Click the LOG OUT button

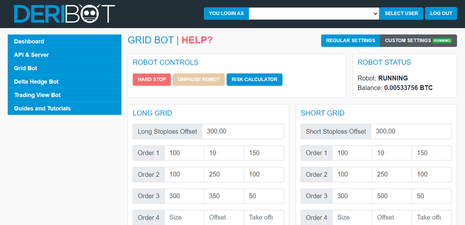point(441,13)
